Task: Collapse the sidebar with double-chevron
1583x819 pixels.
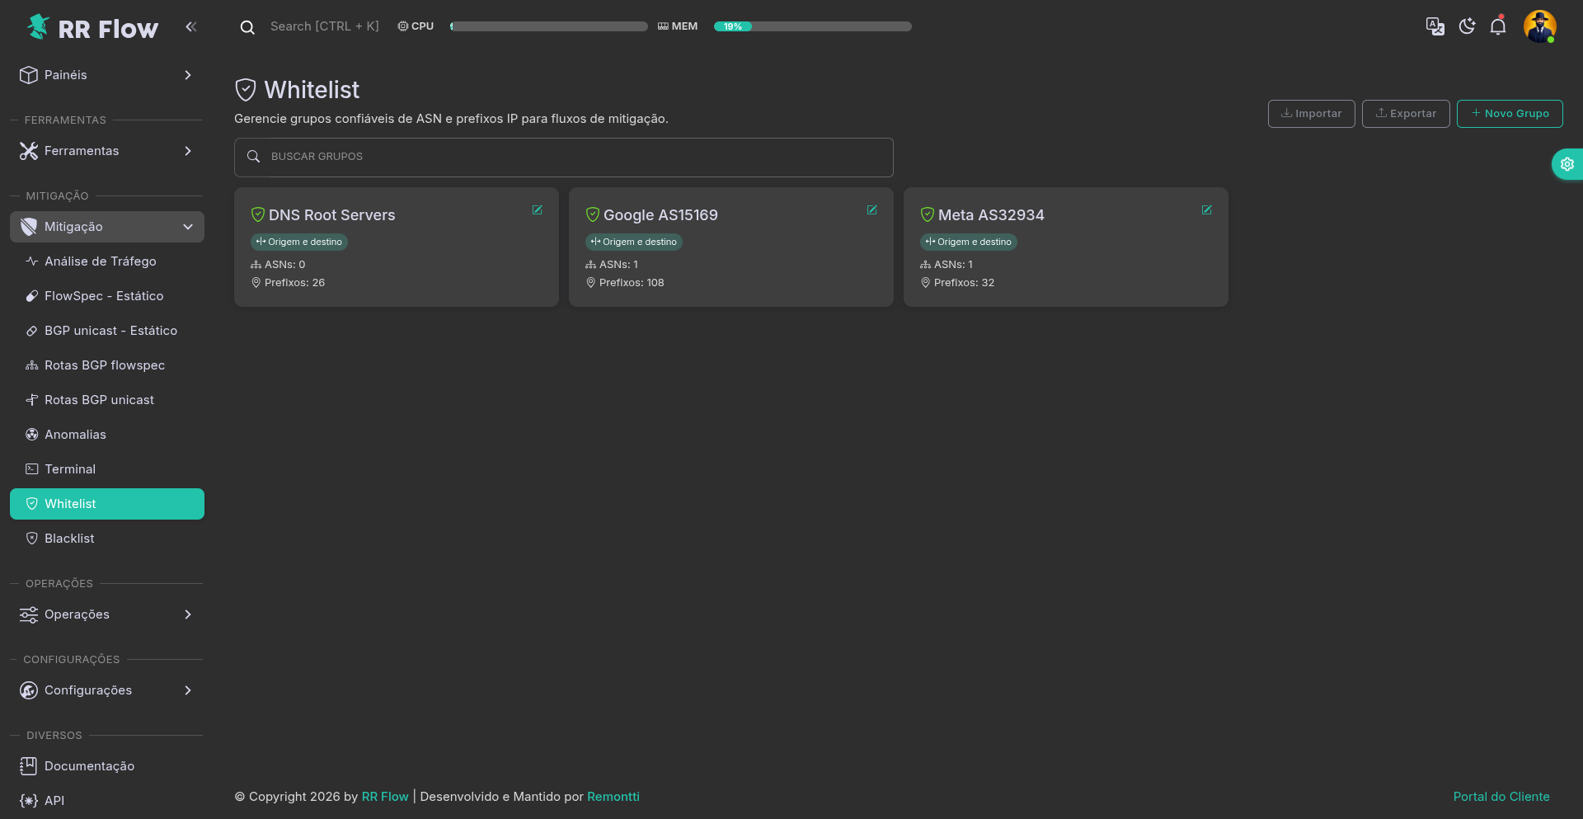Action: [x=191, y=27]
